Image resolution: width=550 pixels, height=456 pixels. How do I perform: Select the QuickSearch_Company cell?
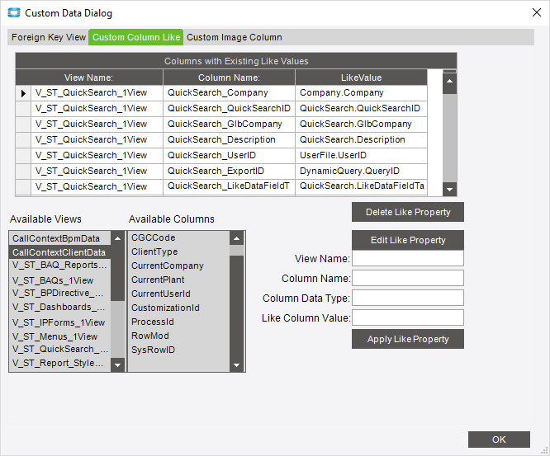[x=229, y=93]
